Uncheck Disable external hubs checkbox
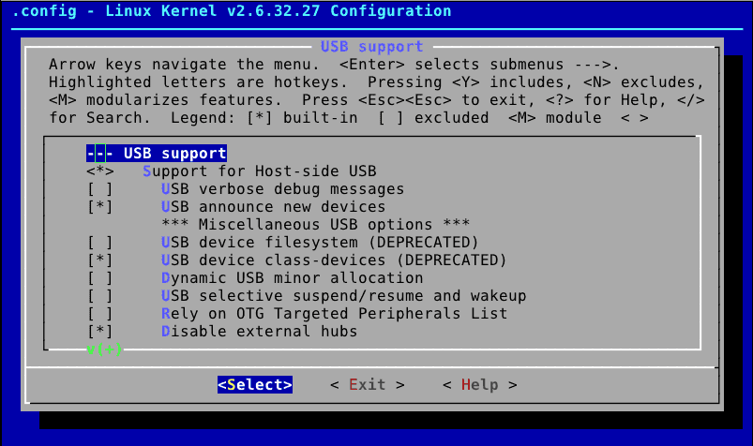Image resolution: width=753 pixels, height=446 pixels. tap(100, 332)
